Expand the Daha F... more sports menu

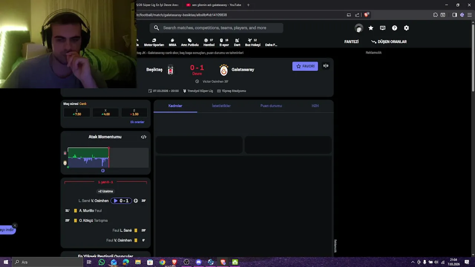[x=271, y=44]
